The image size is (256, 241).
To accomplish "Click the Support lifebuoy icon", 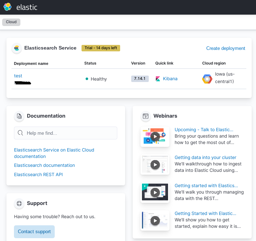I will click(x=19, y=203).
